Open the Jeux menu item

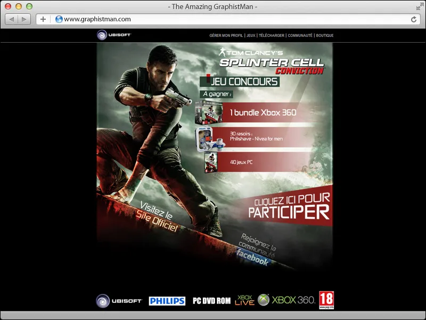coord(251,35)
